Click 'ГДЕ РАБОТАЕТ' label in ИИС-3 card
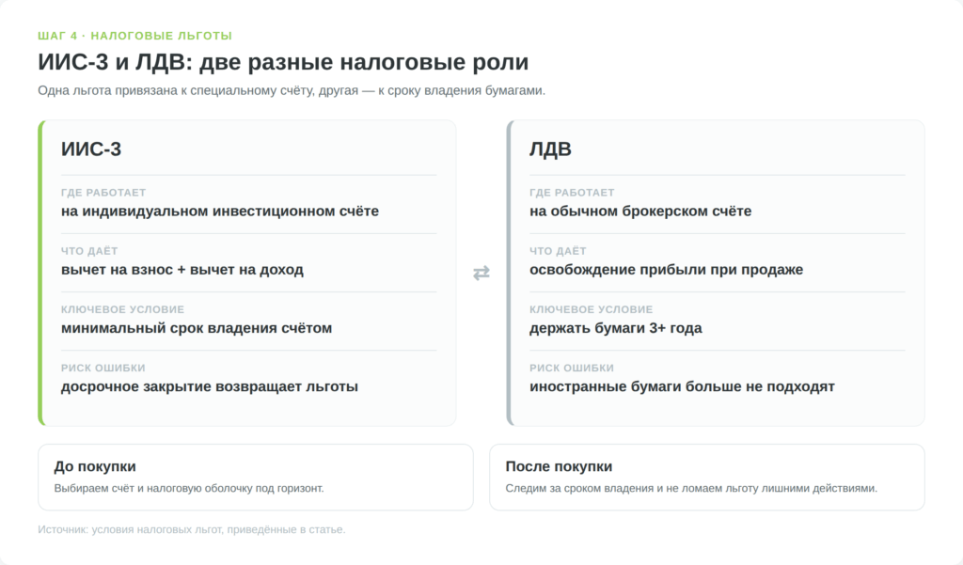Image resolution: width=963 pixels, height=565 pixels. pyautogui.click(x=103, y=193)
